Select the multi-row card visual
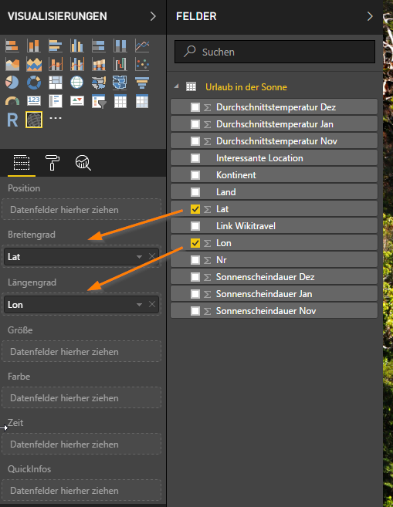This screenshot has width=393, height=507. 56,101
